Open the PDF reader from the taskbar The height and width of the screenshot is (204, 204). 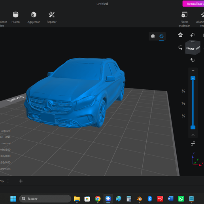coord(160,199)
